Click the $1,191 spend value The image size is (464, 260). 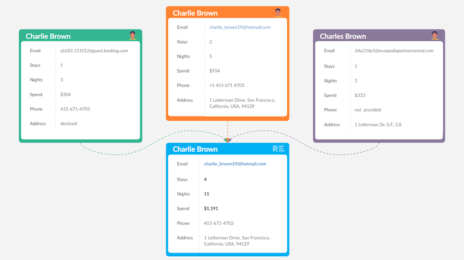point(211,209)
